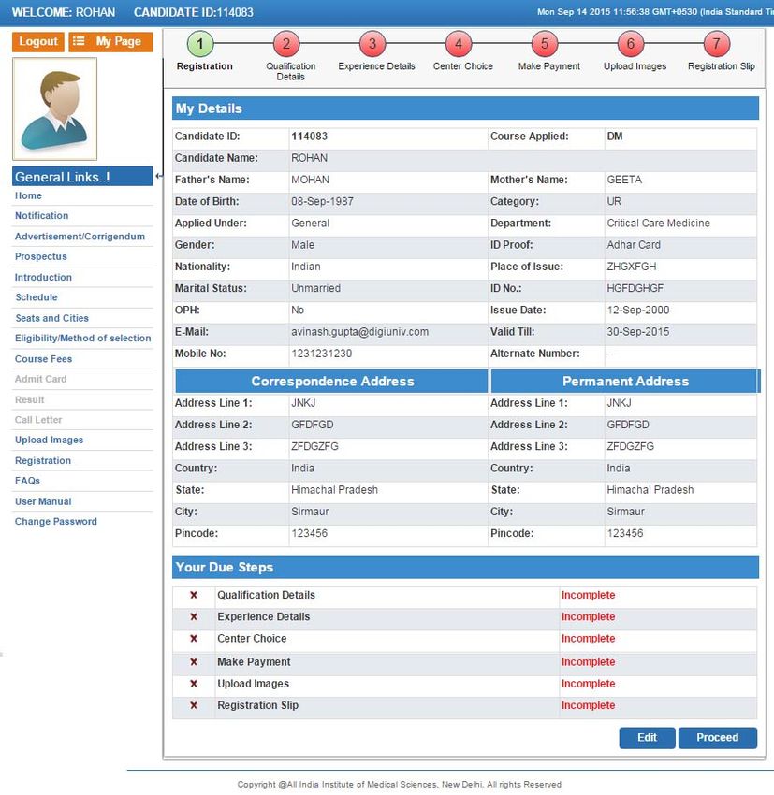Collapse the sidebar with the small arrow
Screen dimensions: 774x795
(x=159, y=176)
